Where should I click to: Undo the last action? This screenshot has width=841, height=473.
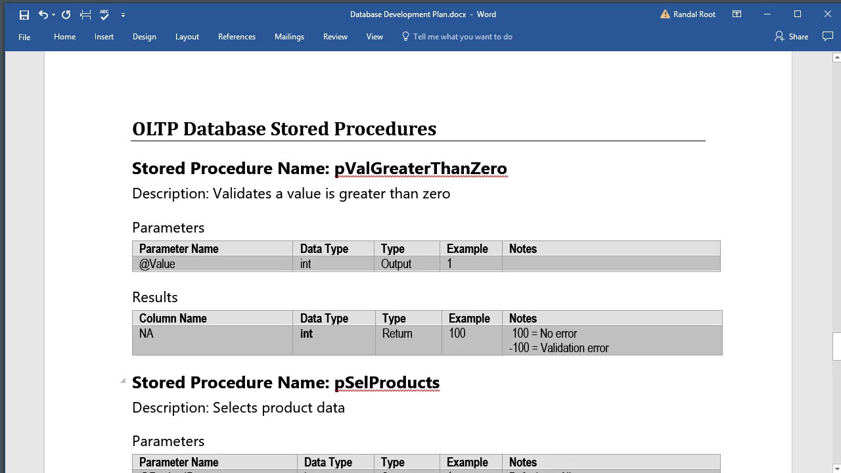point(42,14)
